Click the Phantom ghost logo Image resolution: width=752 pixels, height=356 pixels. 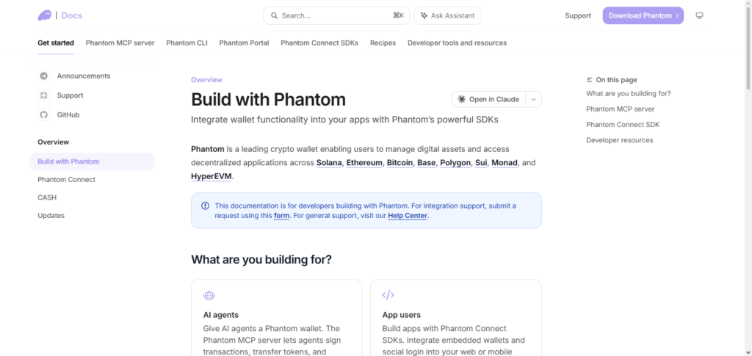point(45,15)
